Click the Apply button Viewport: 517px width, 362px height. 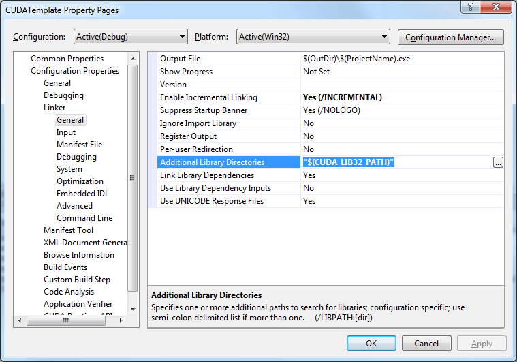[x=482, y=344]
